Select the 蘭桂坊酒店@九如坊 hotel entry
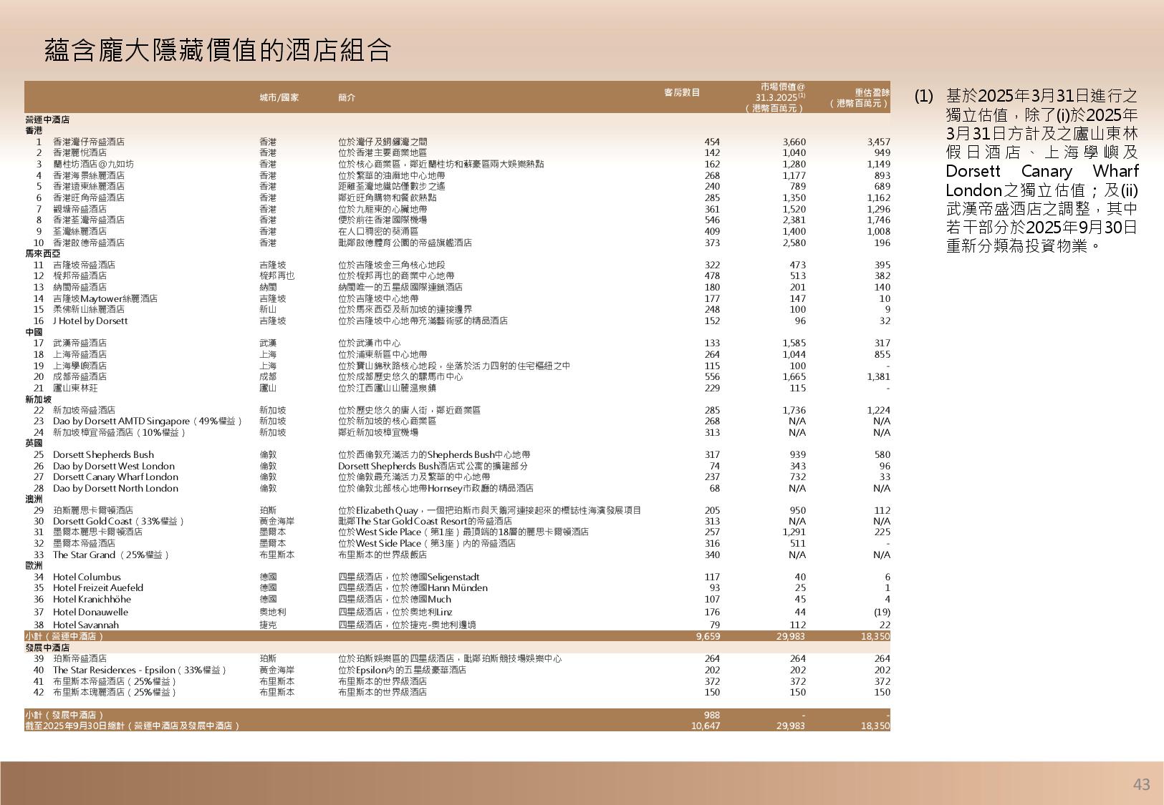The image size is (1164, 805). (93, 164)
